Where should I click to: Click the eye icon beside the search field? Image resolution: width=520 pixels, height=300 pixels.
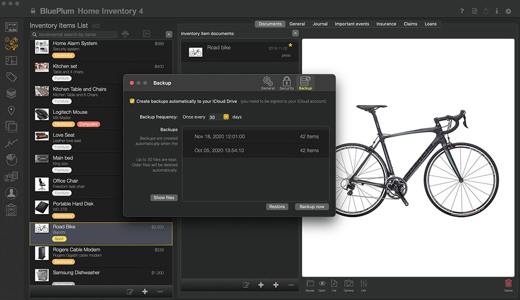[x=125, y=34]
